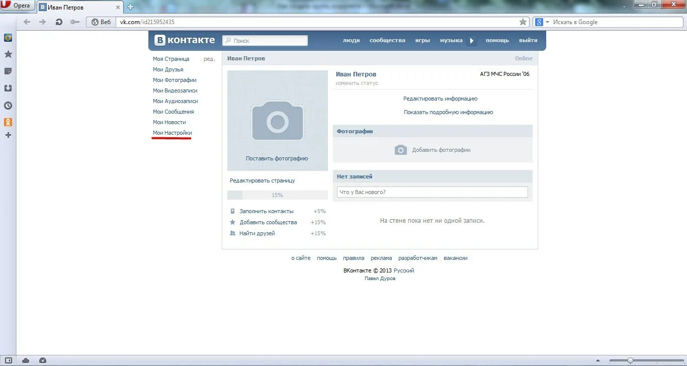Viewport: 687px width, 366px height.
Task: Open the Opera menu button
Action: 18,6
